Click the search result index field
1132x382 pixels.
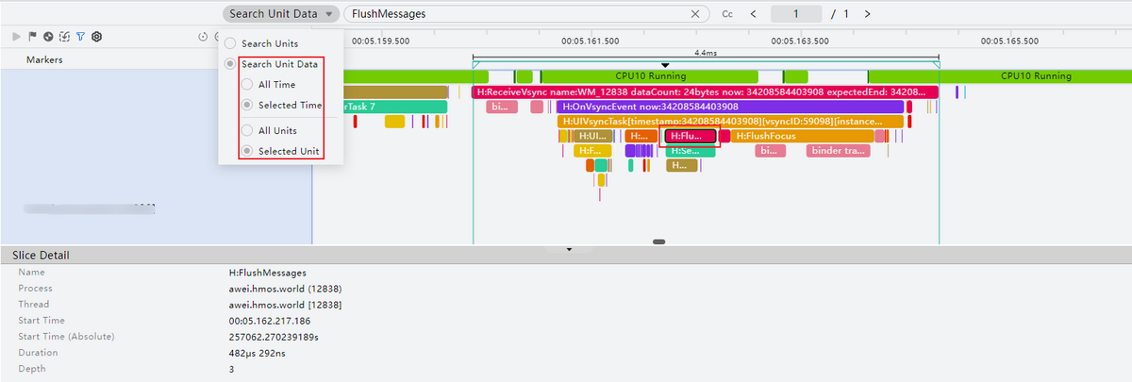[x=796, y=14]
